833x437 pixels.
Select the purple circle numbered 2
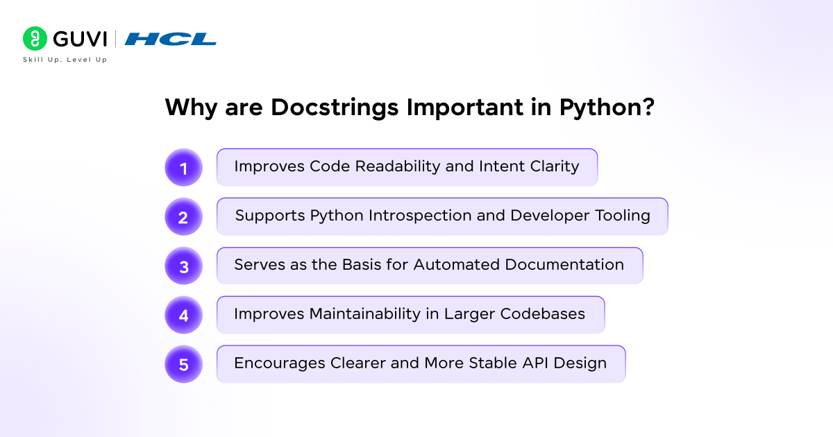pyautogui.click(x=183, y=216)
